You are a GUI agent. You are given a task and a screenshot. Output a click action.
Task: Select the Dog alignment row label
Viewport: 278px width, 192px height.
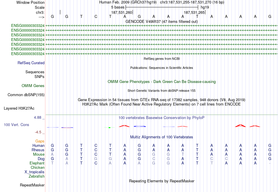click(x=41, y=159)
